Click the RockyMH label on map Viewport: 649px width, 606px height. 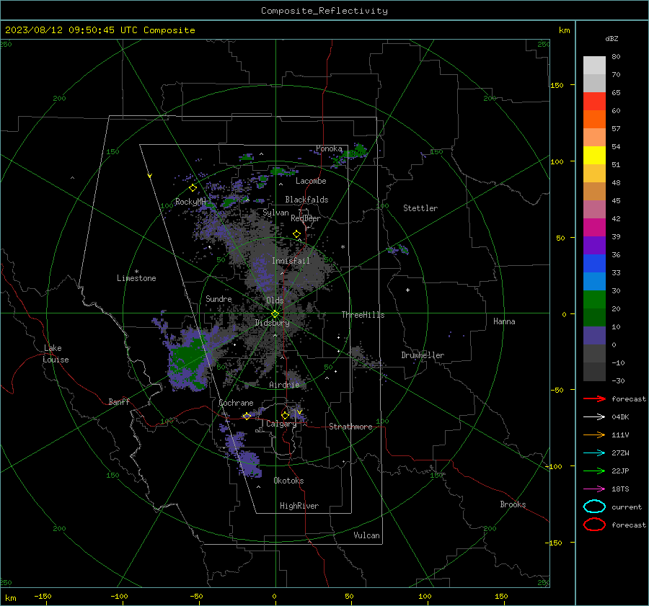click(x=190, y=202)
